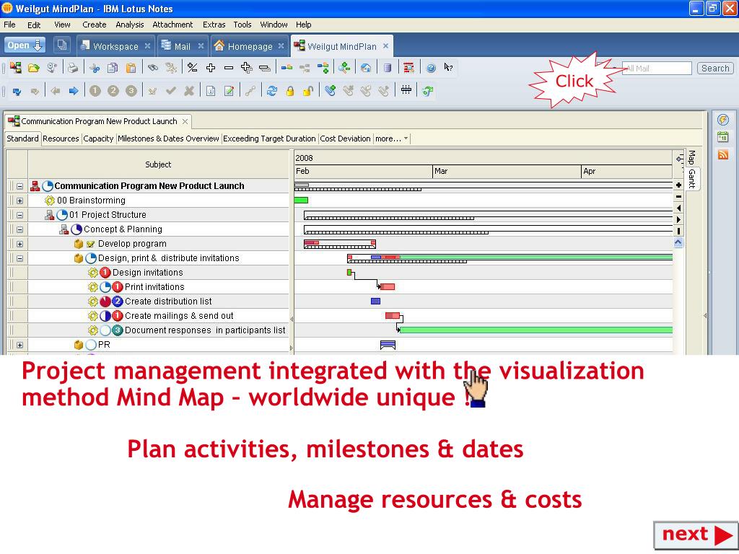
Task: Click the Search button
Action: pyautogui.click(x=715, y=69)
